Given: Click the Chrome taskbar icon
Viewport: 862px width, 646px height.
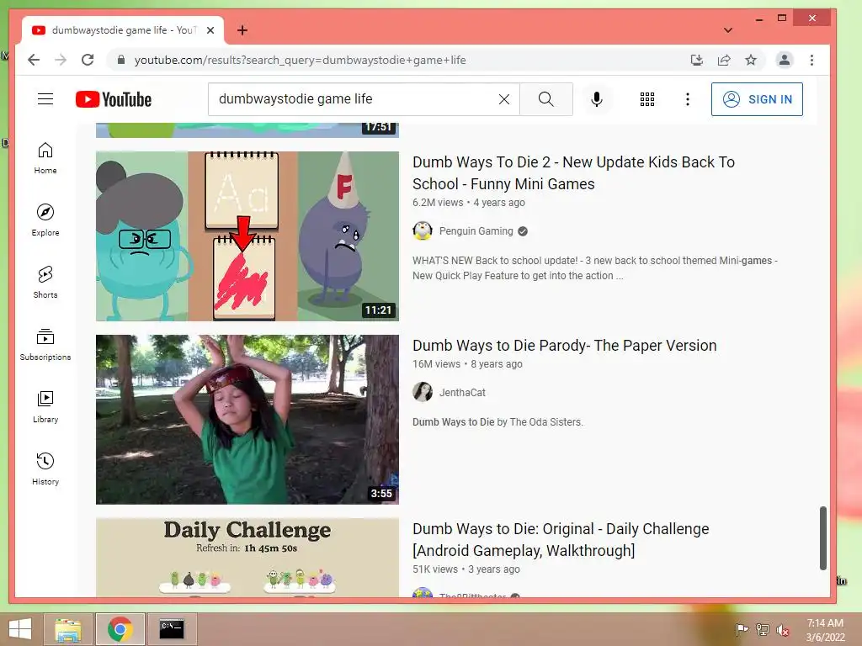Looking at the screenshot, I should click(x=120, y=629).
